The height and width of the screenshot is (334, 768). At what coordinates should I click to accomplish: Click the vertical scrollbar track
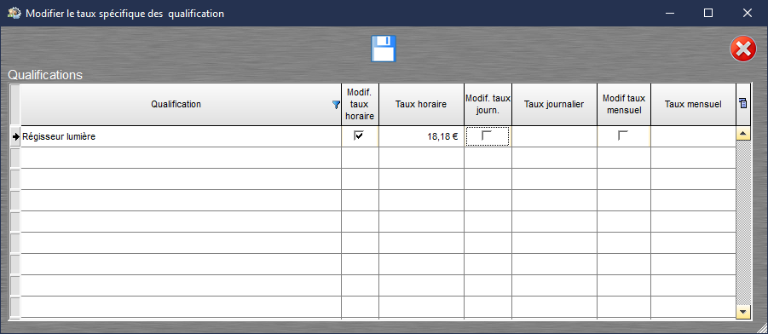743,222
